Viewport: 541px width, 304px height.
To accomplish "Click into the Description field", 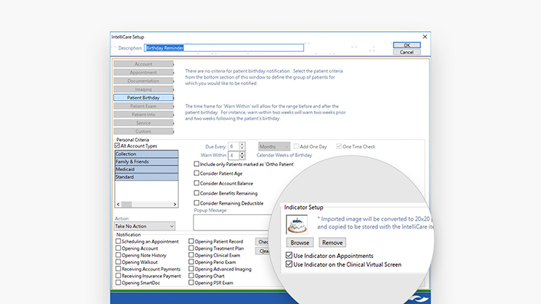I will click(224, 47).
